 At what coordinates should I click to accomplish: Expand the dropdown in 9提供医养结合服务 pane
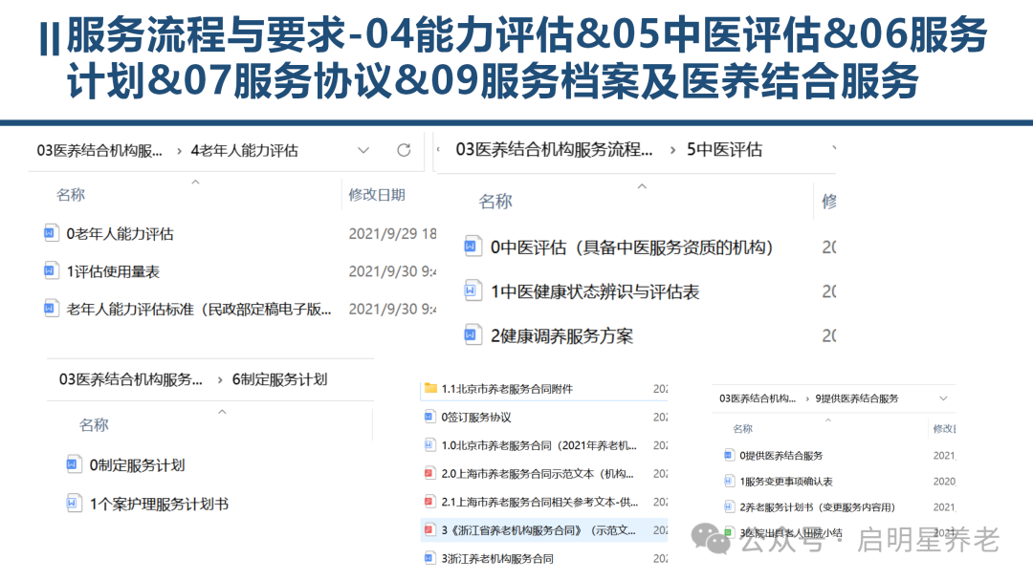942,399
